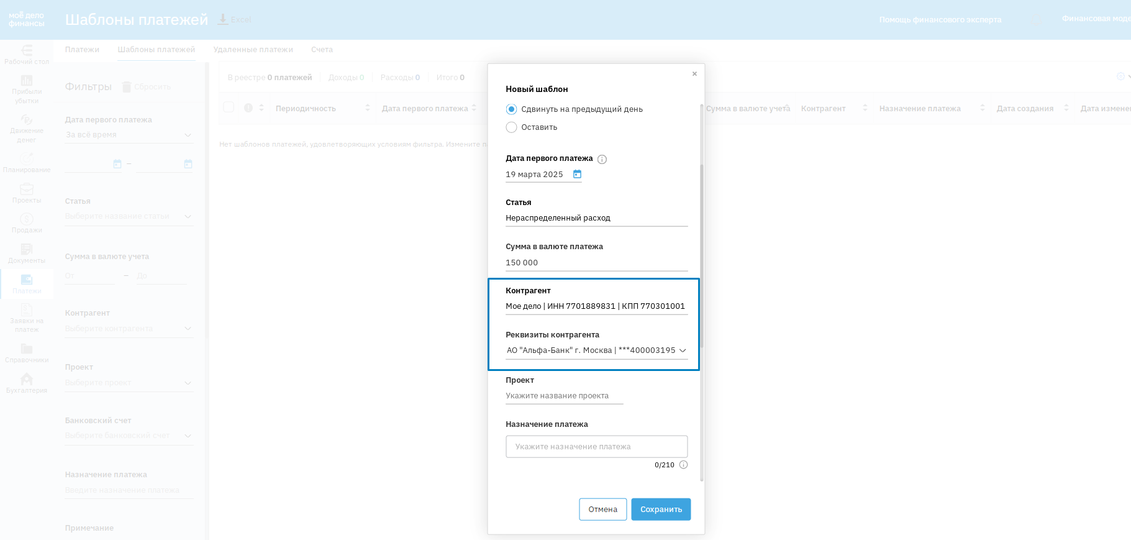Click Сумма в валюте платежа field
Screen dimensions: 1131x540
tap(597, 263)
